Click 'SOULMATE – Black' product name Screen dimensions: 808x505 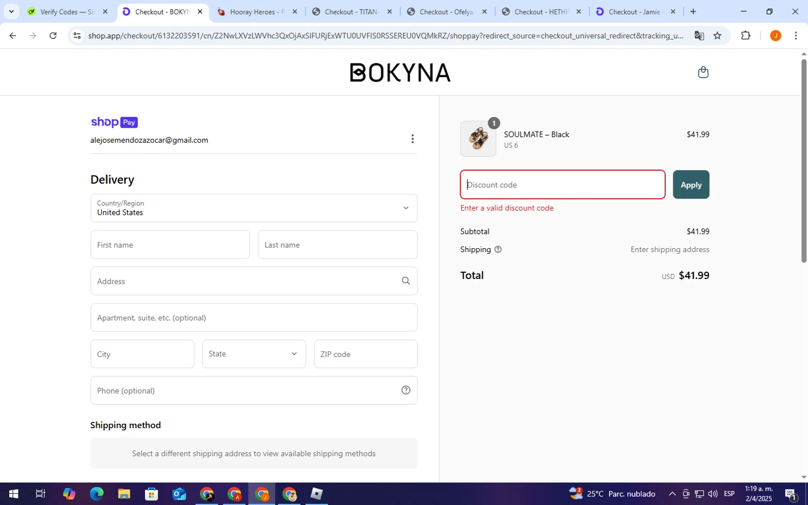coord(537,135)
